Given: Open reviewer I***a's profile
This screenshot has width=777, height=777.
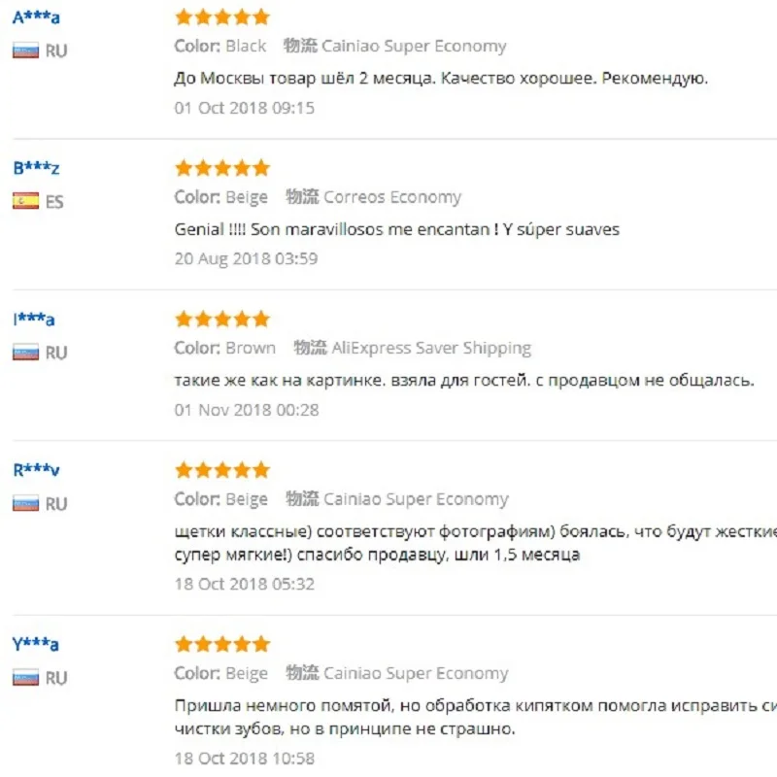Looking at the screenshot, I should tap(34, 319).
